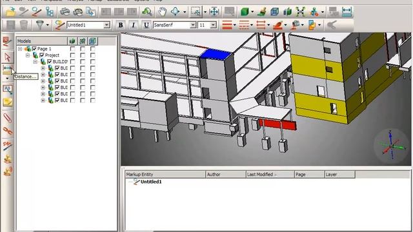Image resolution: width=413 pixels, height=232 pixels.
Task: Open the SansSerif font dropdown
Action: click(x=193, y=25)
